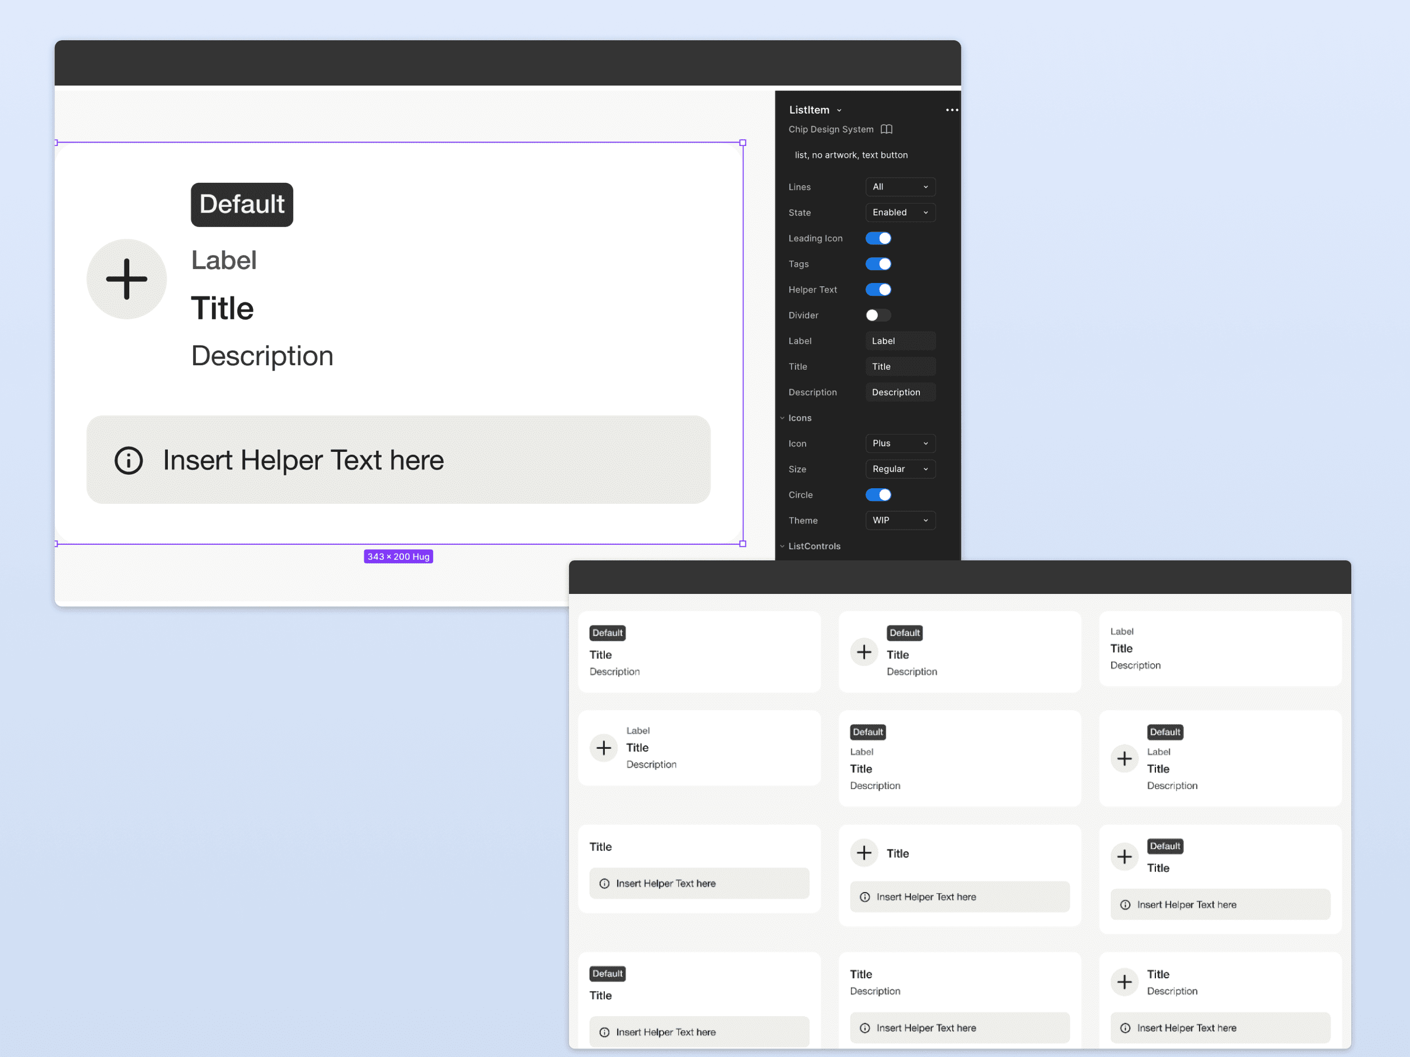Image resolution: width=1410 pixels, height=1057 pixels.
Task: Open the State dropdown set to Enabled
Action: click(900, 212)
